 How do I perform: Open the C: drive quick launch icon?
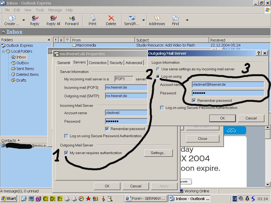point(46,199)
